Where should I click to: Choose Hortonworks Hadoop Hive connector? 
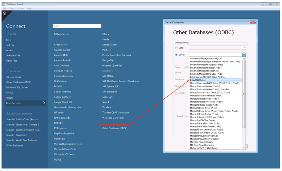coord(68,107)
